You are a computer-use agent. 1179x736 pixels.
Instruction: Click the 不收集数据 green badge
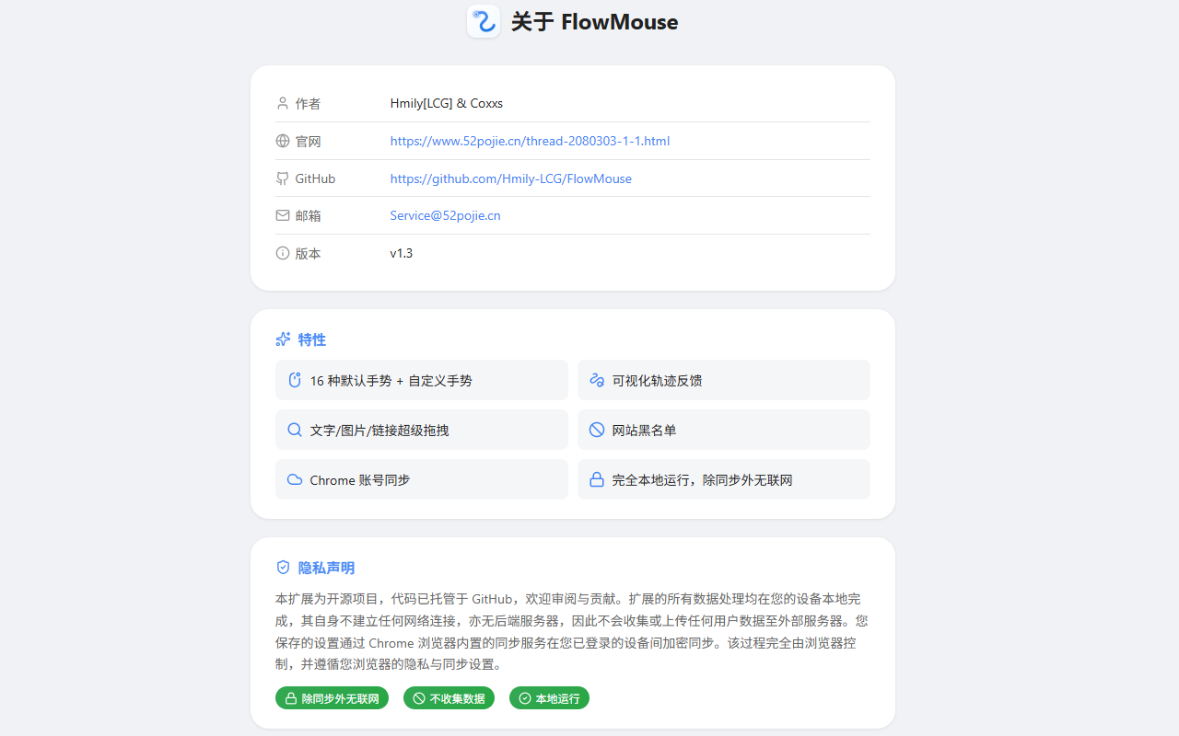pos(449,698)
